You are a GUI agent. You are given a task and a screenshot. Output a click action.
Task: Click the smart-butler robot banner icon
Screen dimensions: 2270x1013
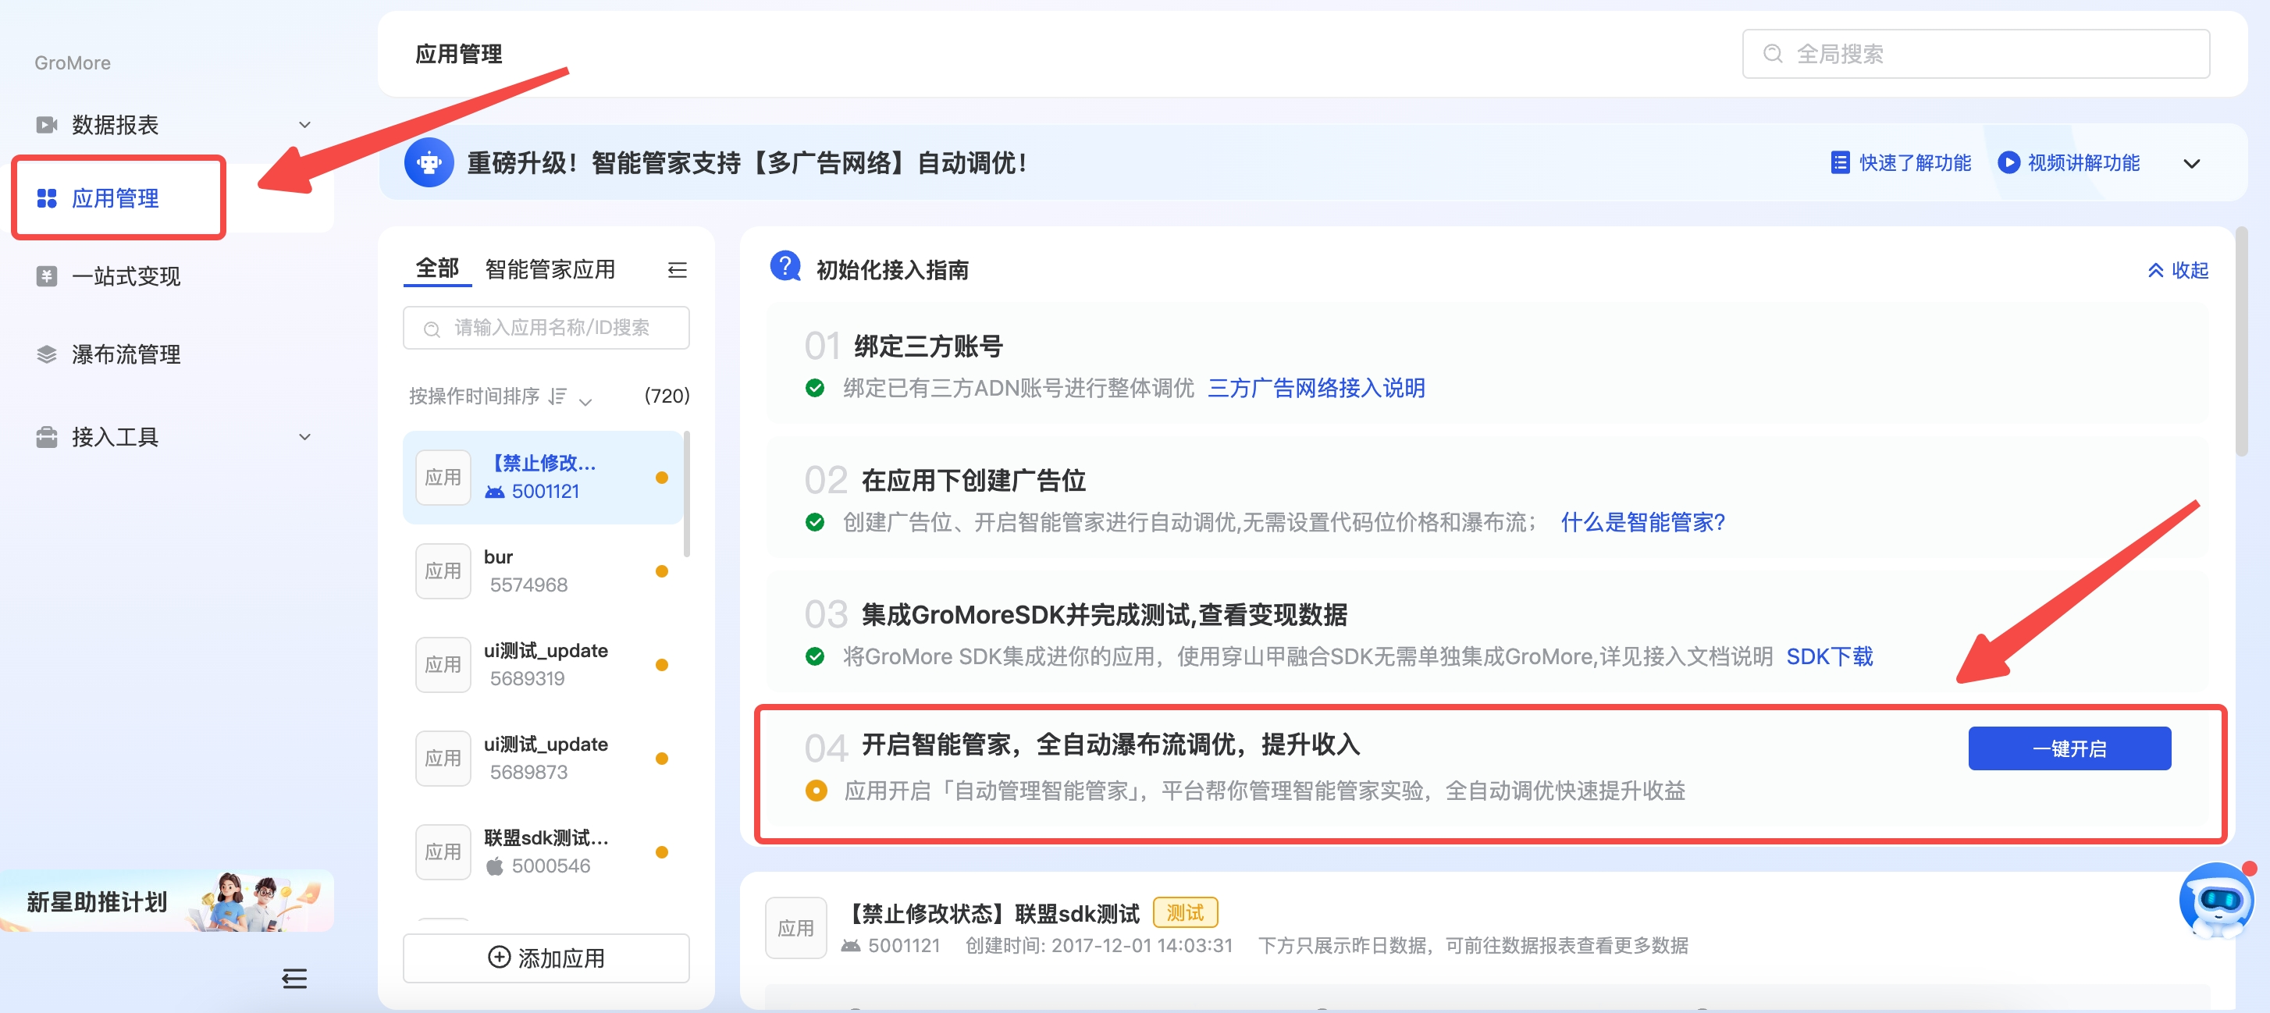(429, 163)
